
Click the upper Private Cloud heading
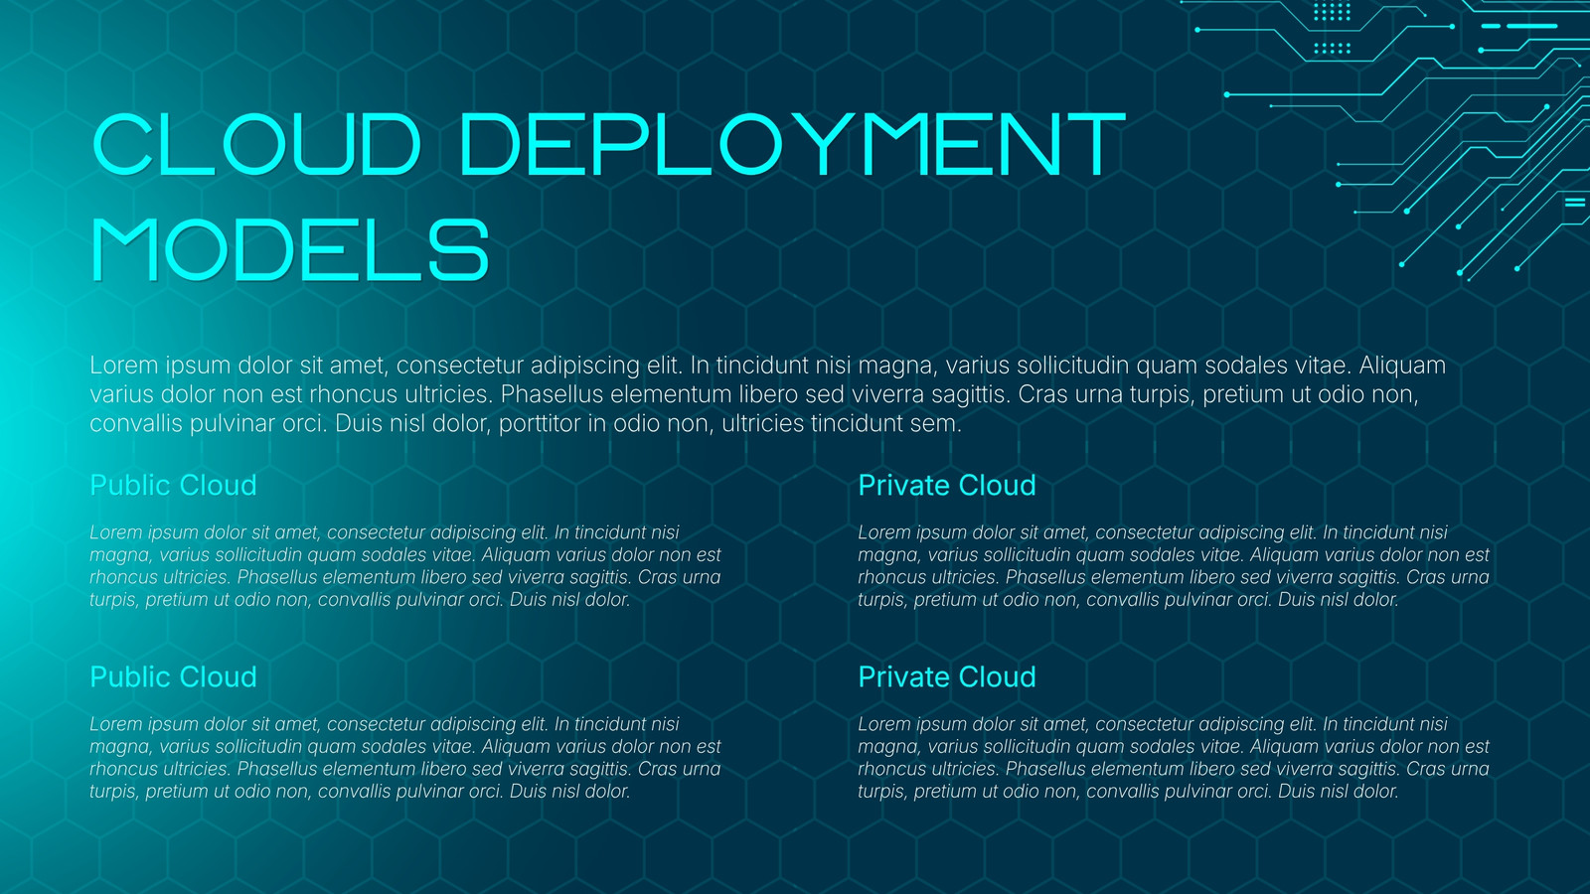point(946,485)
